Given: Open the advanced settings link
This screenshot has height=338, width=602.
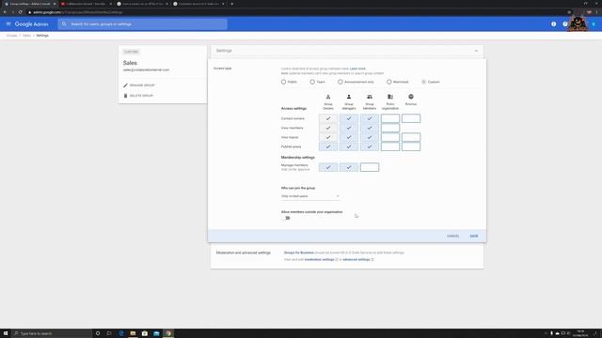Looking at the screenshot, I should click(x=356, y=260).
